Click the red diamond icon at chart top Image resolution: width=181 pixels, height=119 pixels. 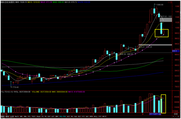coord(169,2)
